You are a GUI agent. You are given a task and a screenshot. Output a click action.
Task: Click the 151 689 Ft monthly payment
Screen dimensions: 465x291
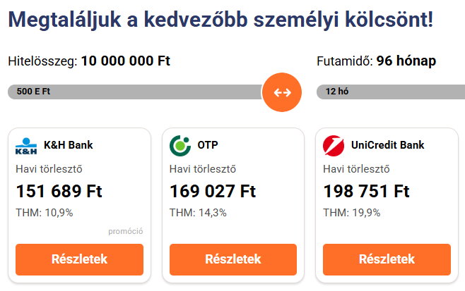click(x=59, y=191)
